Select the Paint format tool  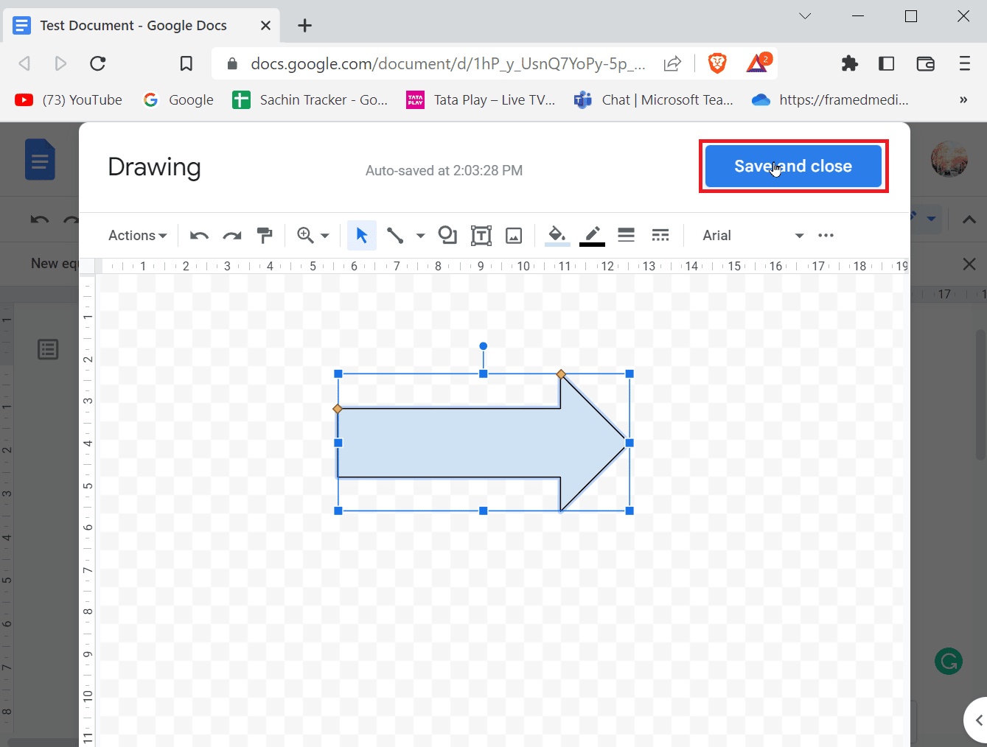click(x=265, y=235)
